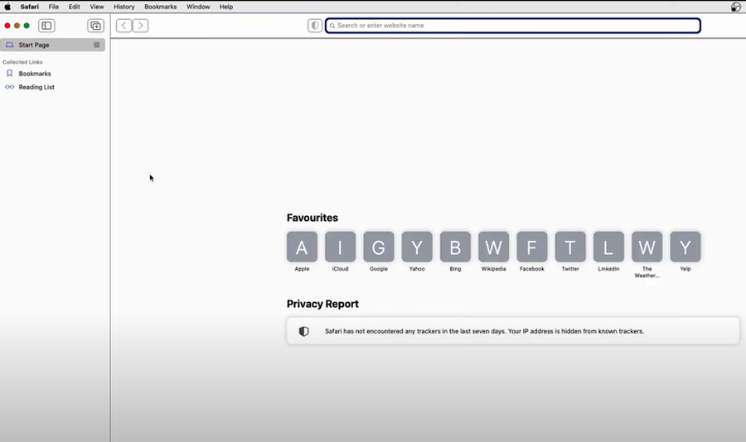Expand the View menu
Image resolution: width=746 pixels, height=442 pixels.
(97, 7)
